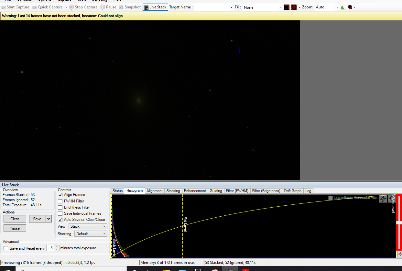
Task: Click the 'Frames Stacked: 53' text
Action: (19, 195)
